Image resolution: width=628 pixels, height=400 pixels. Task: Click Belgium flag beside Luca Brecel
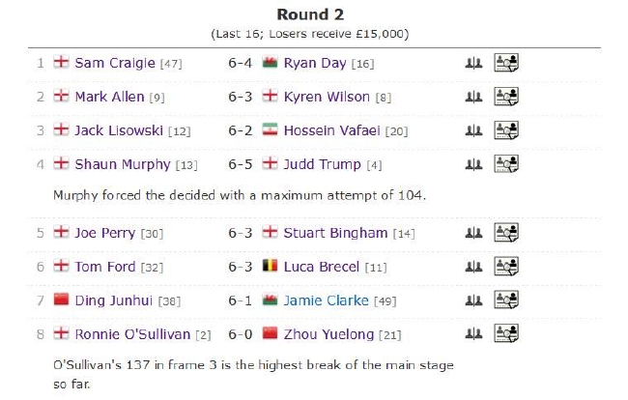[270, 266]
